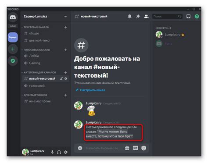Open the emoji picker smiley icon
This screenshot has width=208, height=163.
tap(143, 148)
